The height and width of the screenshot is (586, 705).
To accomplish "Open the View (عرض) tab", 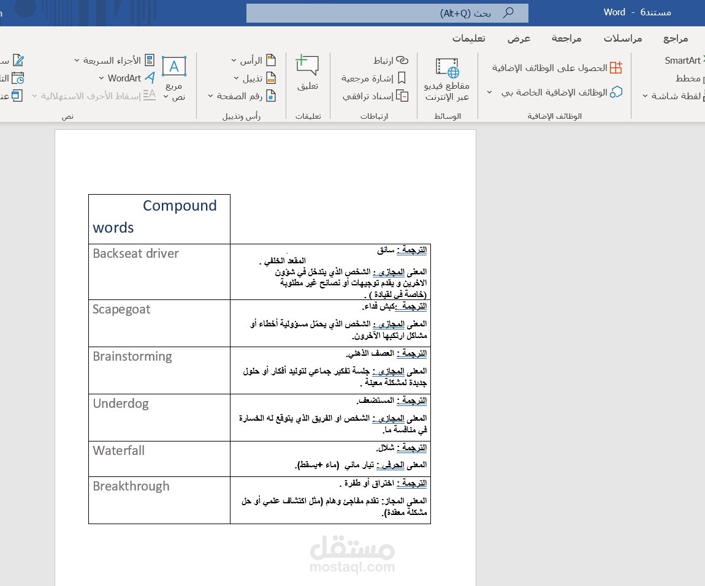I will pos(519,39).
